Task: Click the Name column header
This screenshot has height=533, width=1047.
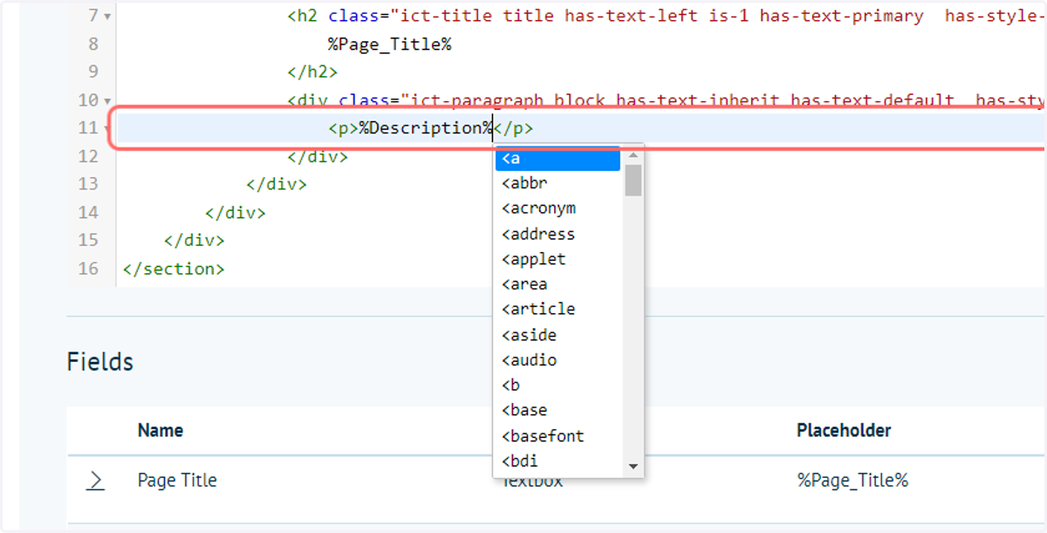Action: pos(161,430)
